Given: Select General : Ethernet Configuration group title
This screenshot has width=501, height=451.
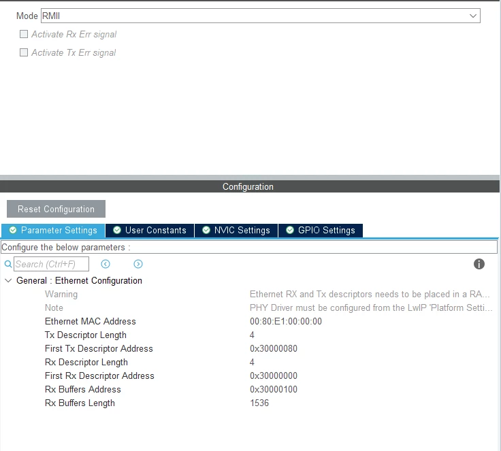Looking at the screenshot, I should (79, 280).
